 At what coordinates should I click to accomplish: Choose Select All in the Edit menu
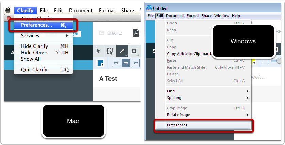pos(203,81)
